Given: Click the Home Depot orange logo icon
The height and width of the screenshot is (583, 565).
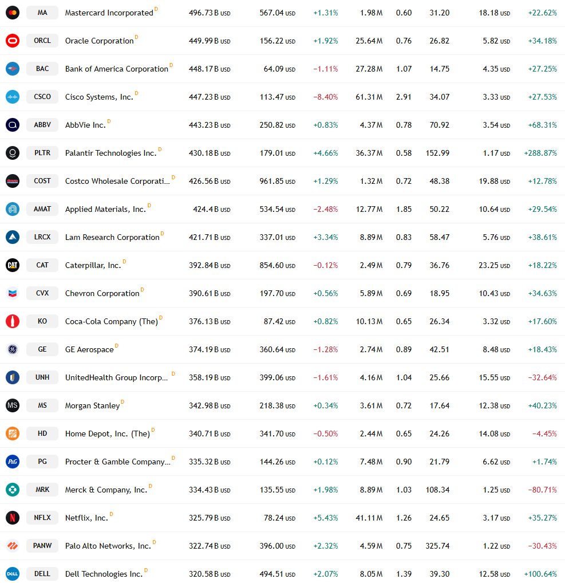Looking at the screenshot, I should click(12, 434).
